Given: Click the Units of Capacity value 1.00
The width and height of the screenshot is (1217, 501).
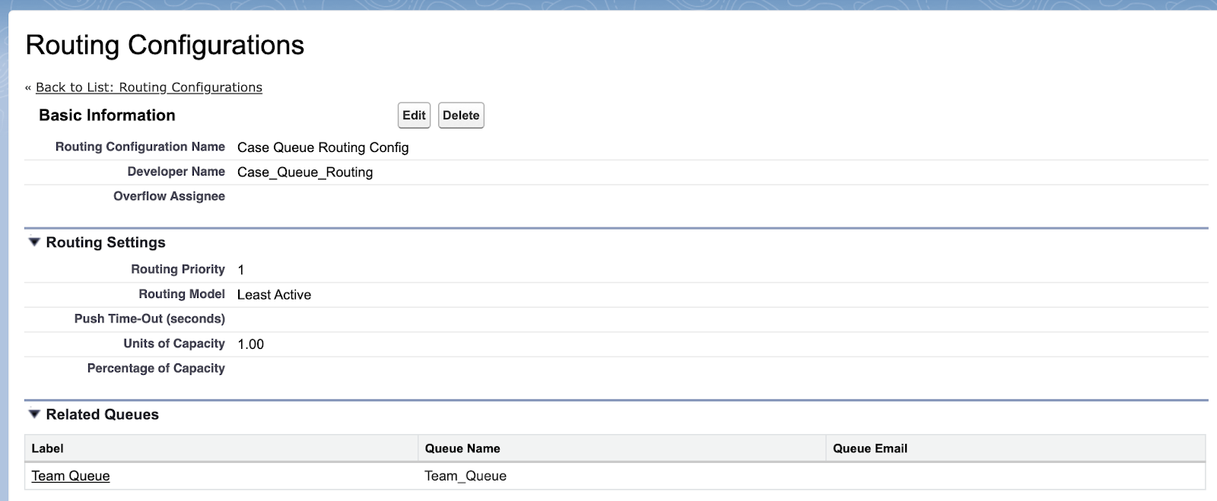Looking at the screenshot, I should [x=250, y=344].
